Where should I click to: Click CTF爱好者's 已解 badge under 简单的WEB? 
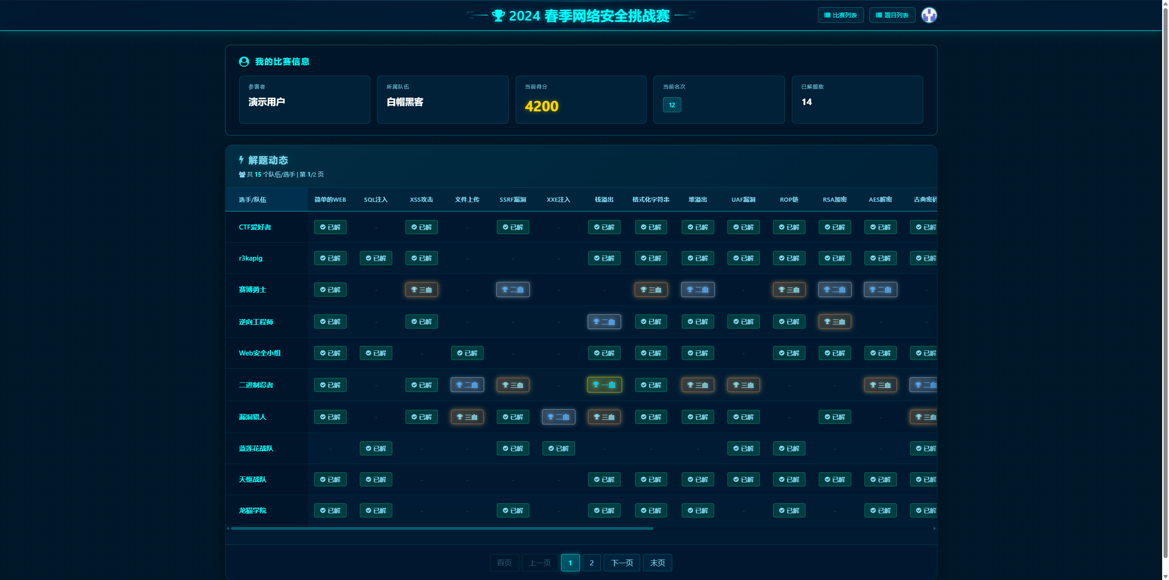pos(330,227)
